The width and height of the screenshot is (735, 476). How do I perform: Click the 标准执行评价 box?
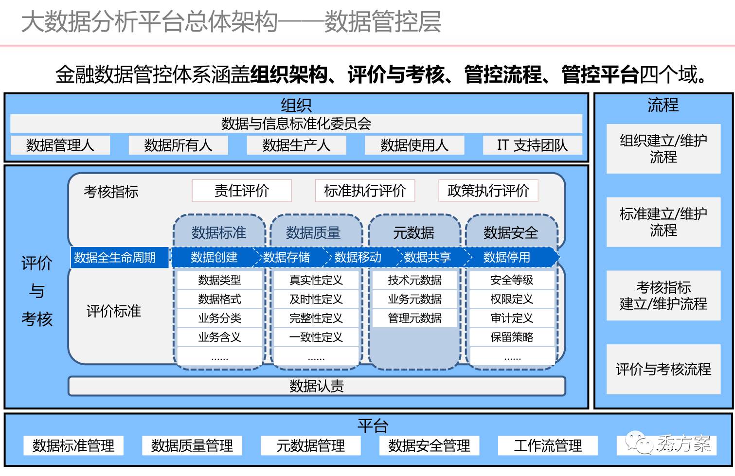[365, 191]
